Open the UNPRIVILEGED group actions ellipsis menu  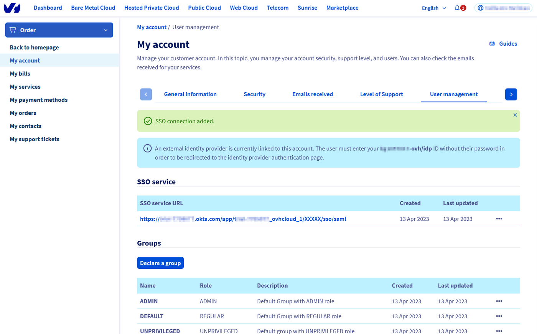click(x=499, y=330)
